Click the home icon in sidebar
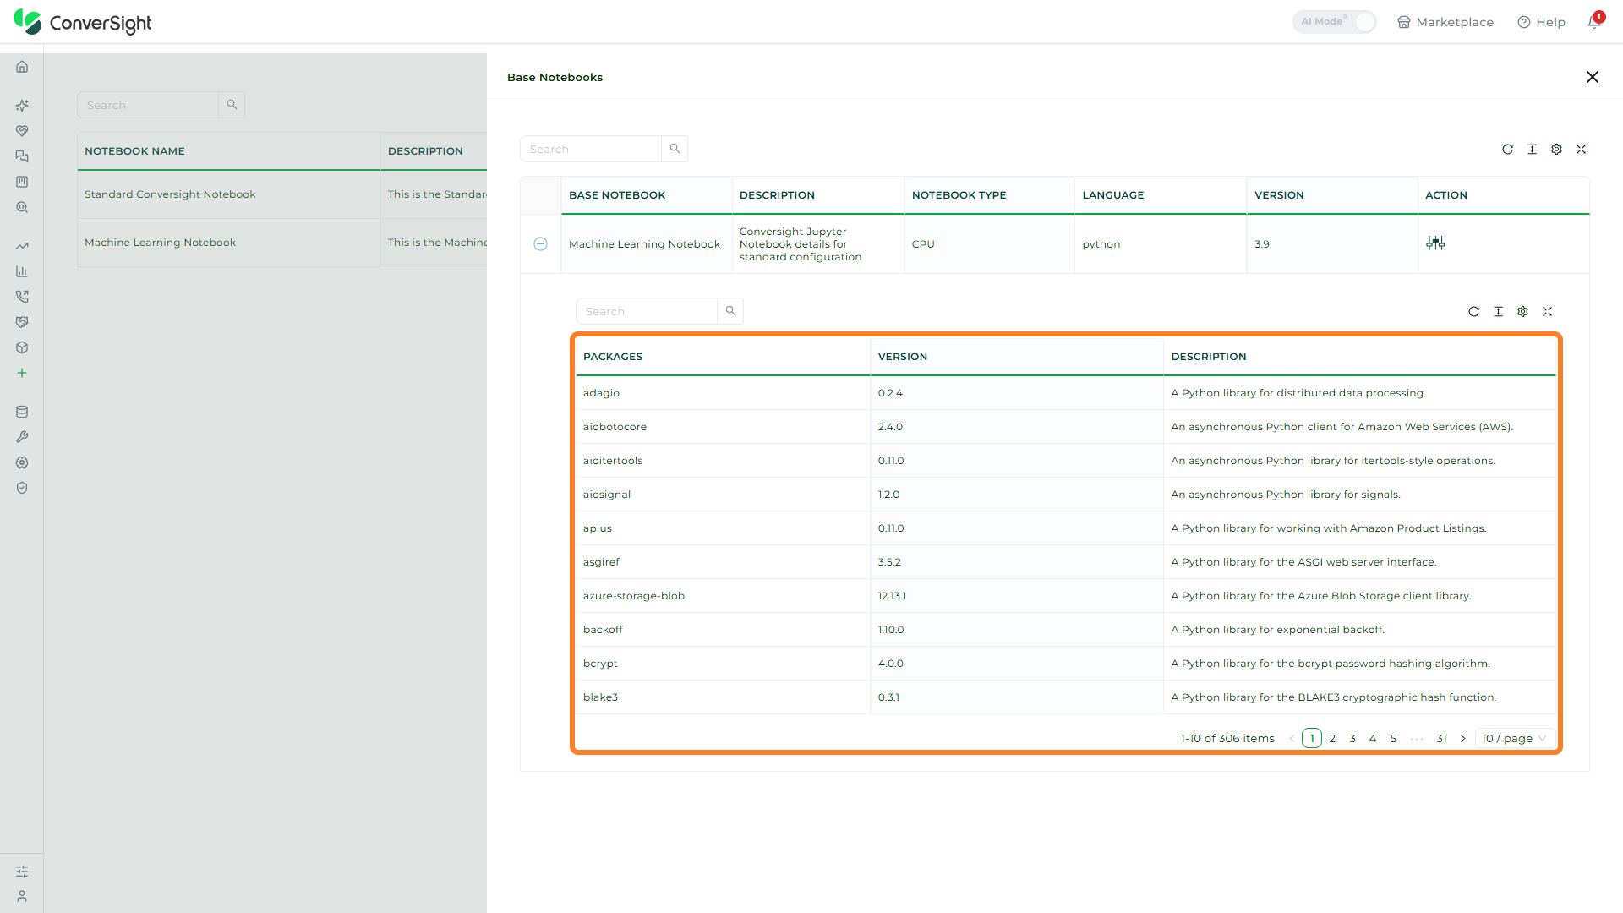The width and height of the screenshot is (1623, 913). [x=22, y=67]
